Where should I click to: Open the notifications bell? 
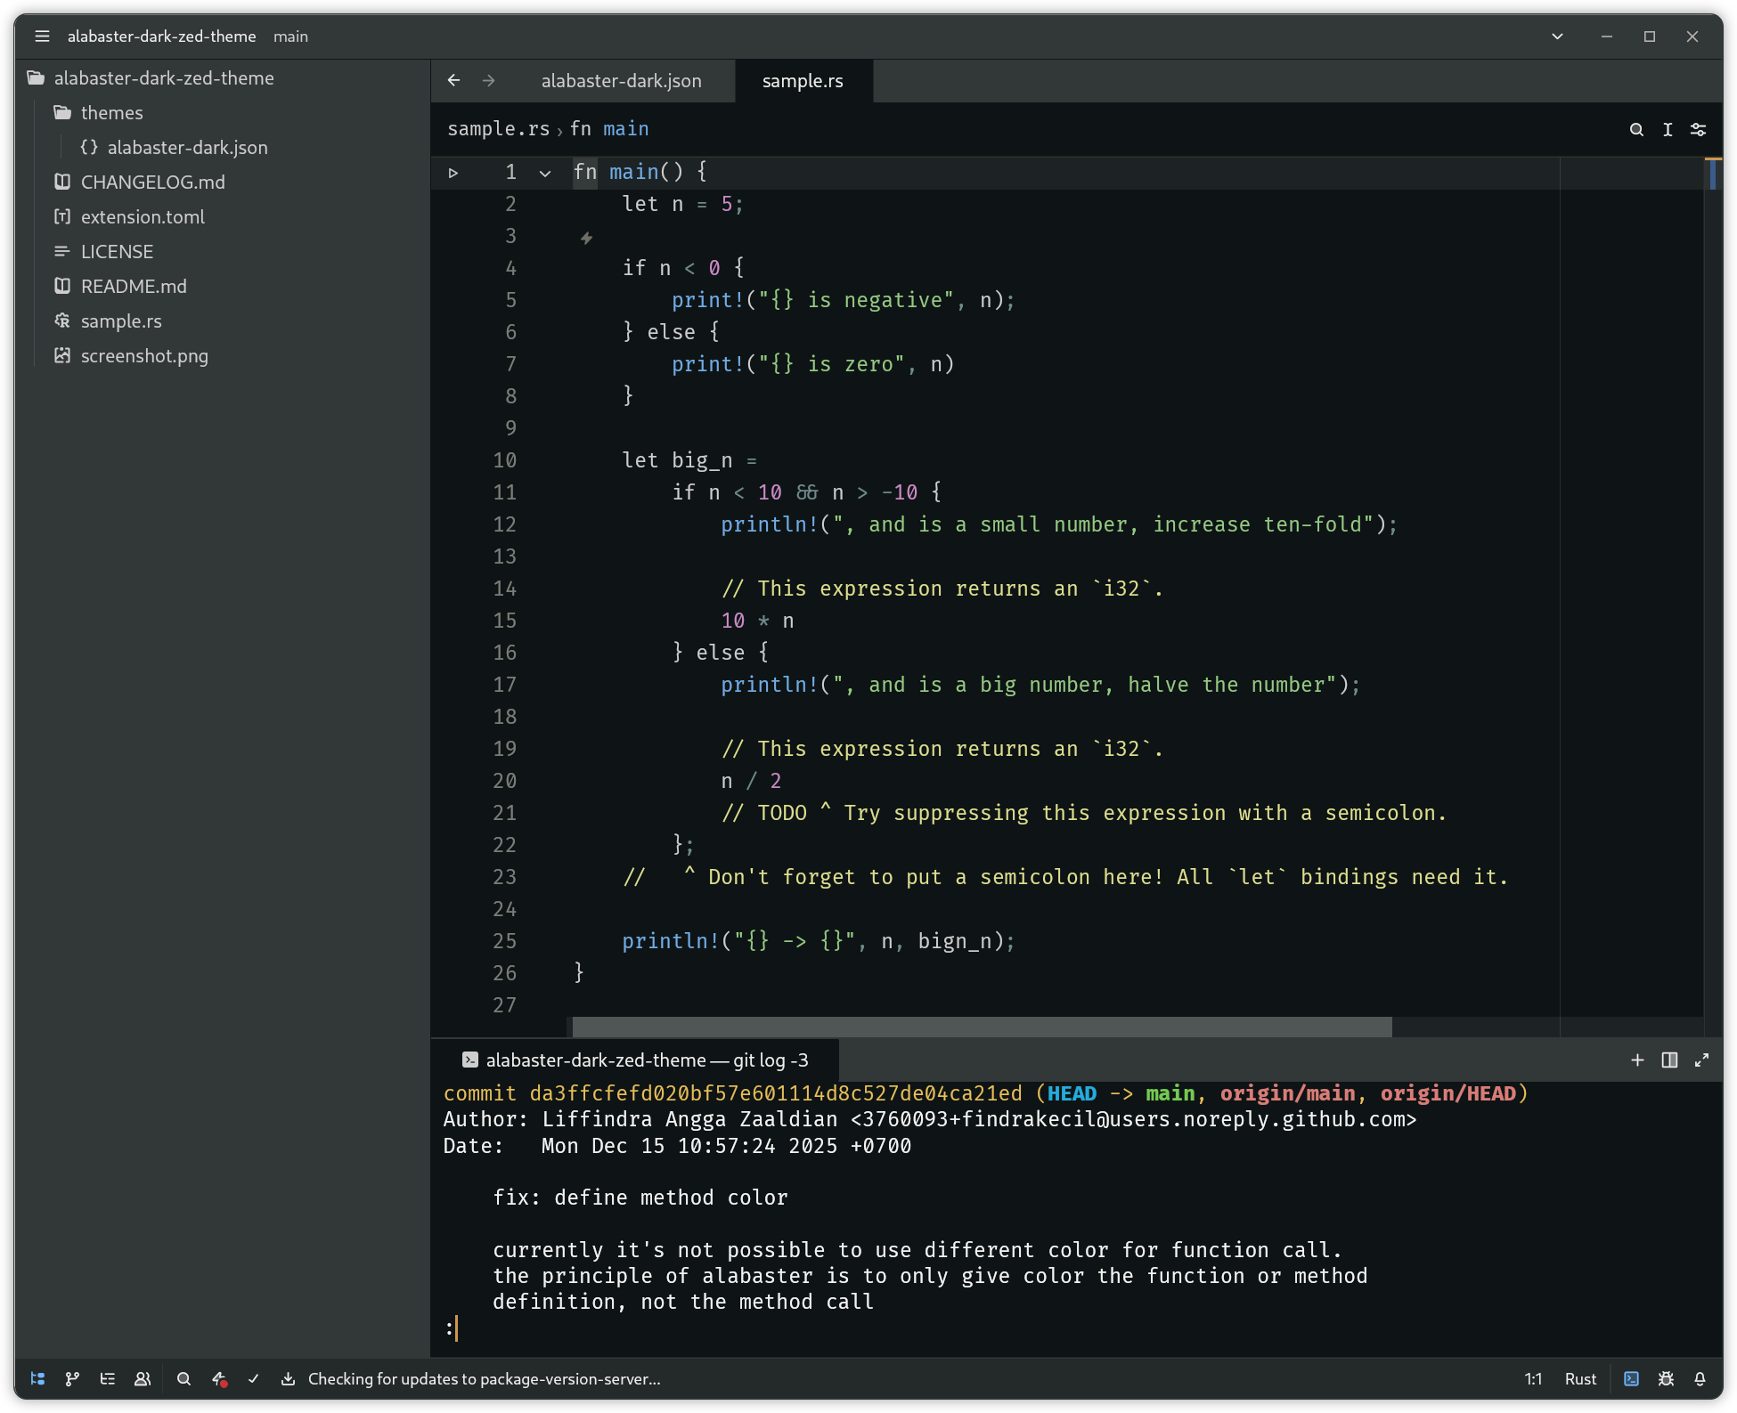point(1700,1378)
